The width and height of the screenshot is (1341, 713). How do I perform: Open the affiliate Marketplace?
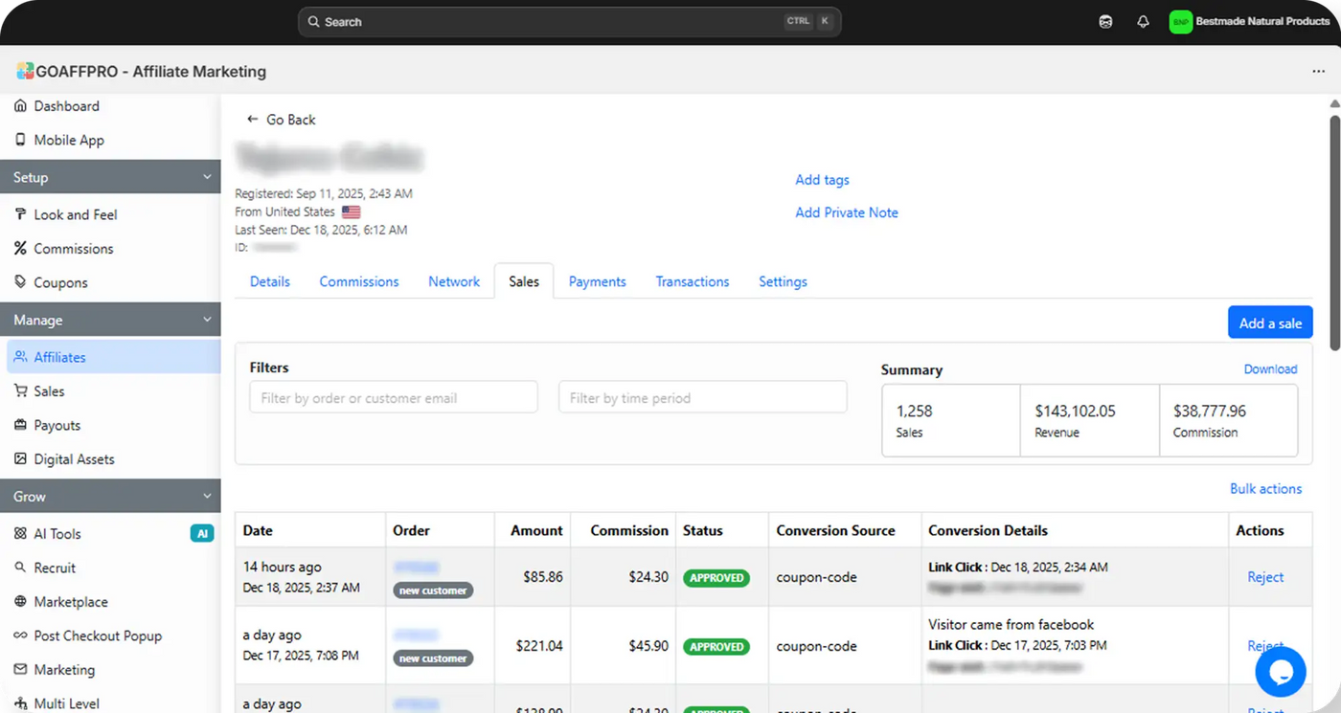coord(69,601)
